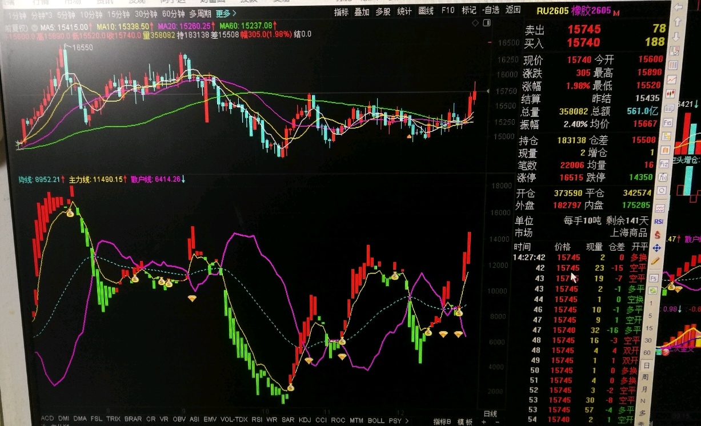Select the 60 period button in right toolbar

pyautogui.click(x=647, y=352)
